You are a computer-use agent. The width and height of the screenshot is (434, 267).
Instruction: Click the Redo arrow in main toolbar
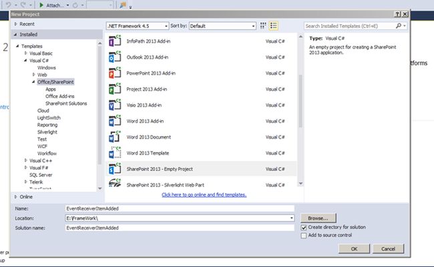click(23, 5)
